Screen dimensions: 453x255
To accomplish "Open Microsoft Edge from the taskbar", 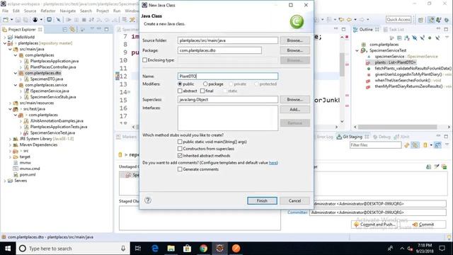I will [155, 249].
